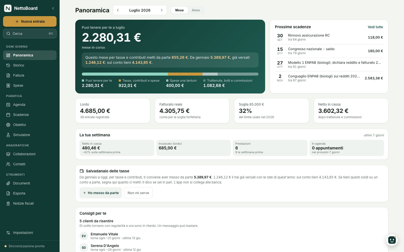Dismiss with Non mi serve button
The width and height of the screenshot is (404, 252).
tap(138, 193)
